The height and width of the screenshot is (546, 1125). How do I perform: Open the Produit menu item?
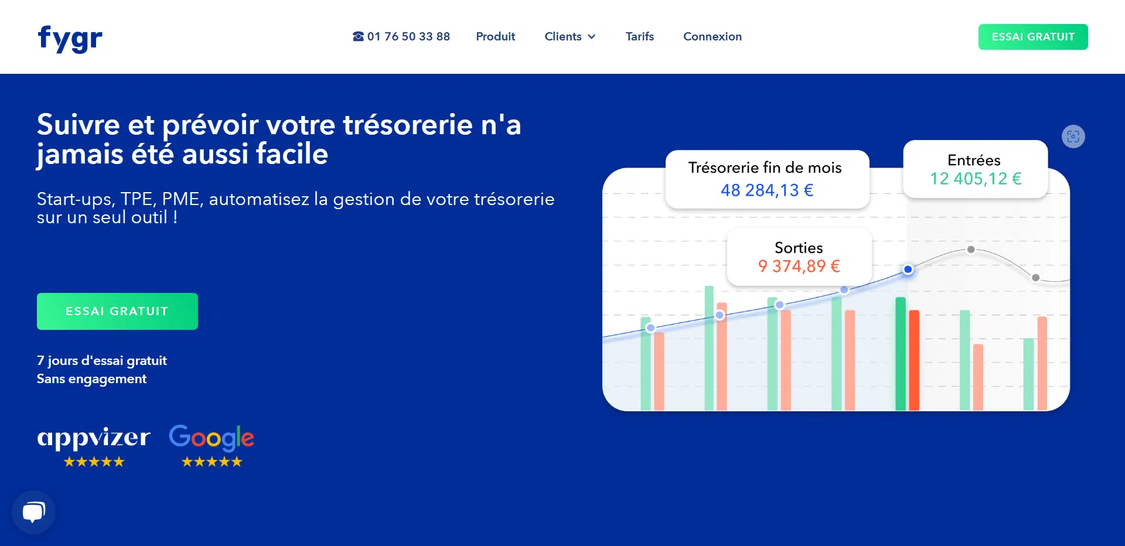pos(495,36)
